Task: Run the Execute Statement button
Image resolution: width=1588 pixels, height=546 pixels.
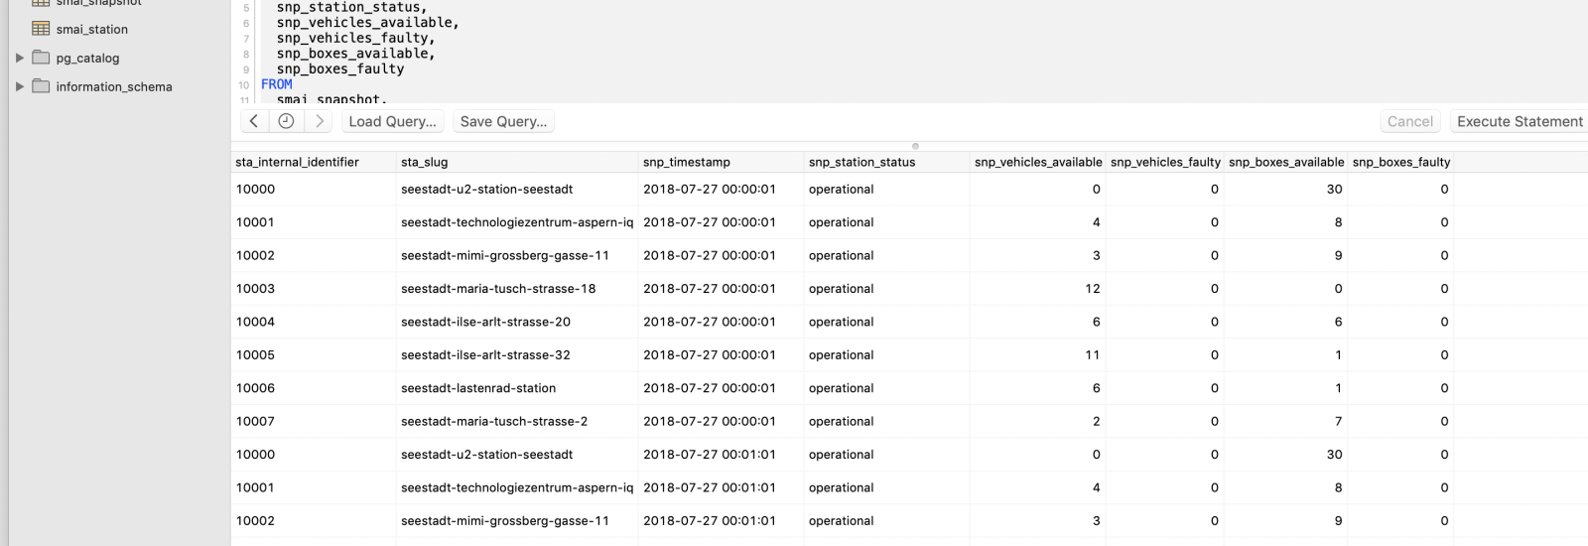Action: coord(1520,121)
